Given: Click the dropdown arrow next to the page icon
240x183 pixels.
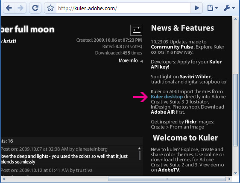Looking at the screenshot, I should pos(216,8).
